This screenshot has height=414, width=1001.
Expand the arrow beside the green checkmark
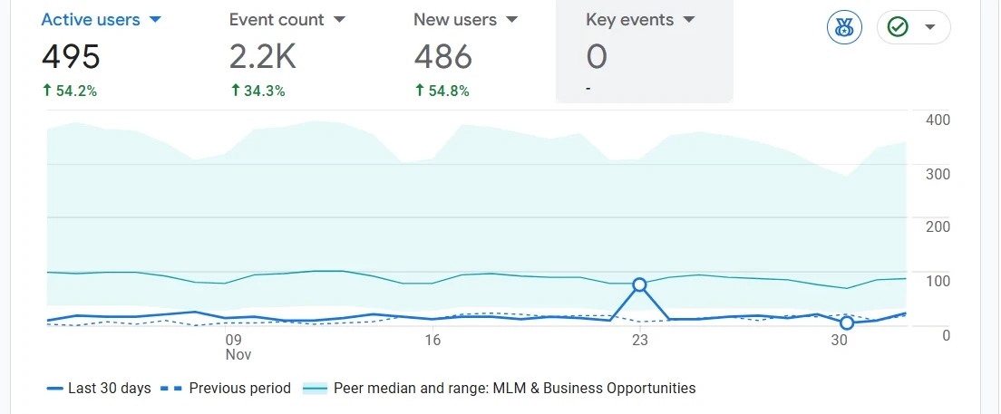tap(929, 28)
